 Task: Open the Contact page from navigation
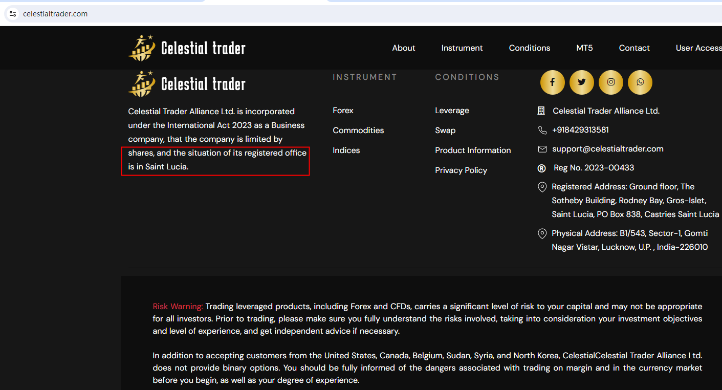(x=634, y=48)
